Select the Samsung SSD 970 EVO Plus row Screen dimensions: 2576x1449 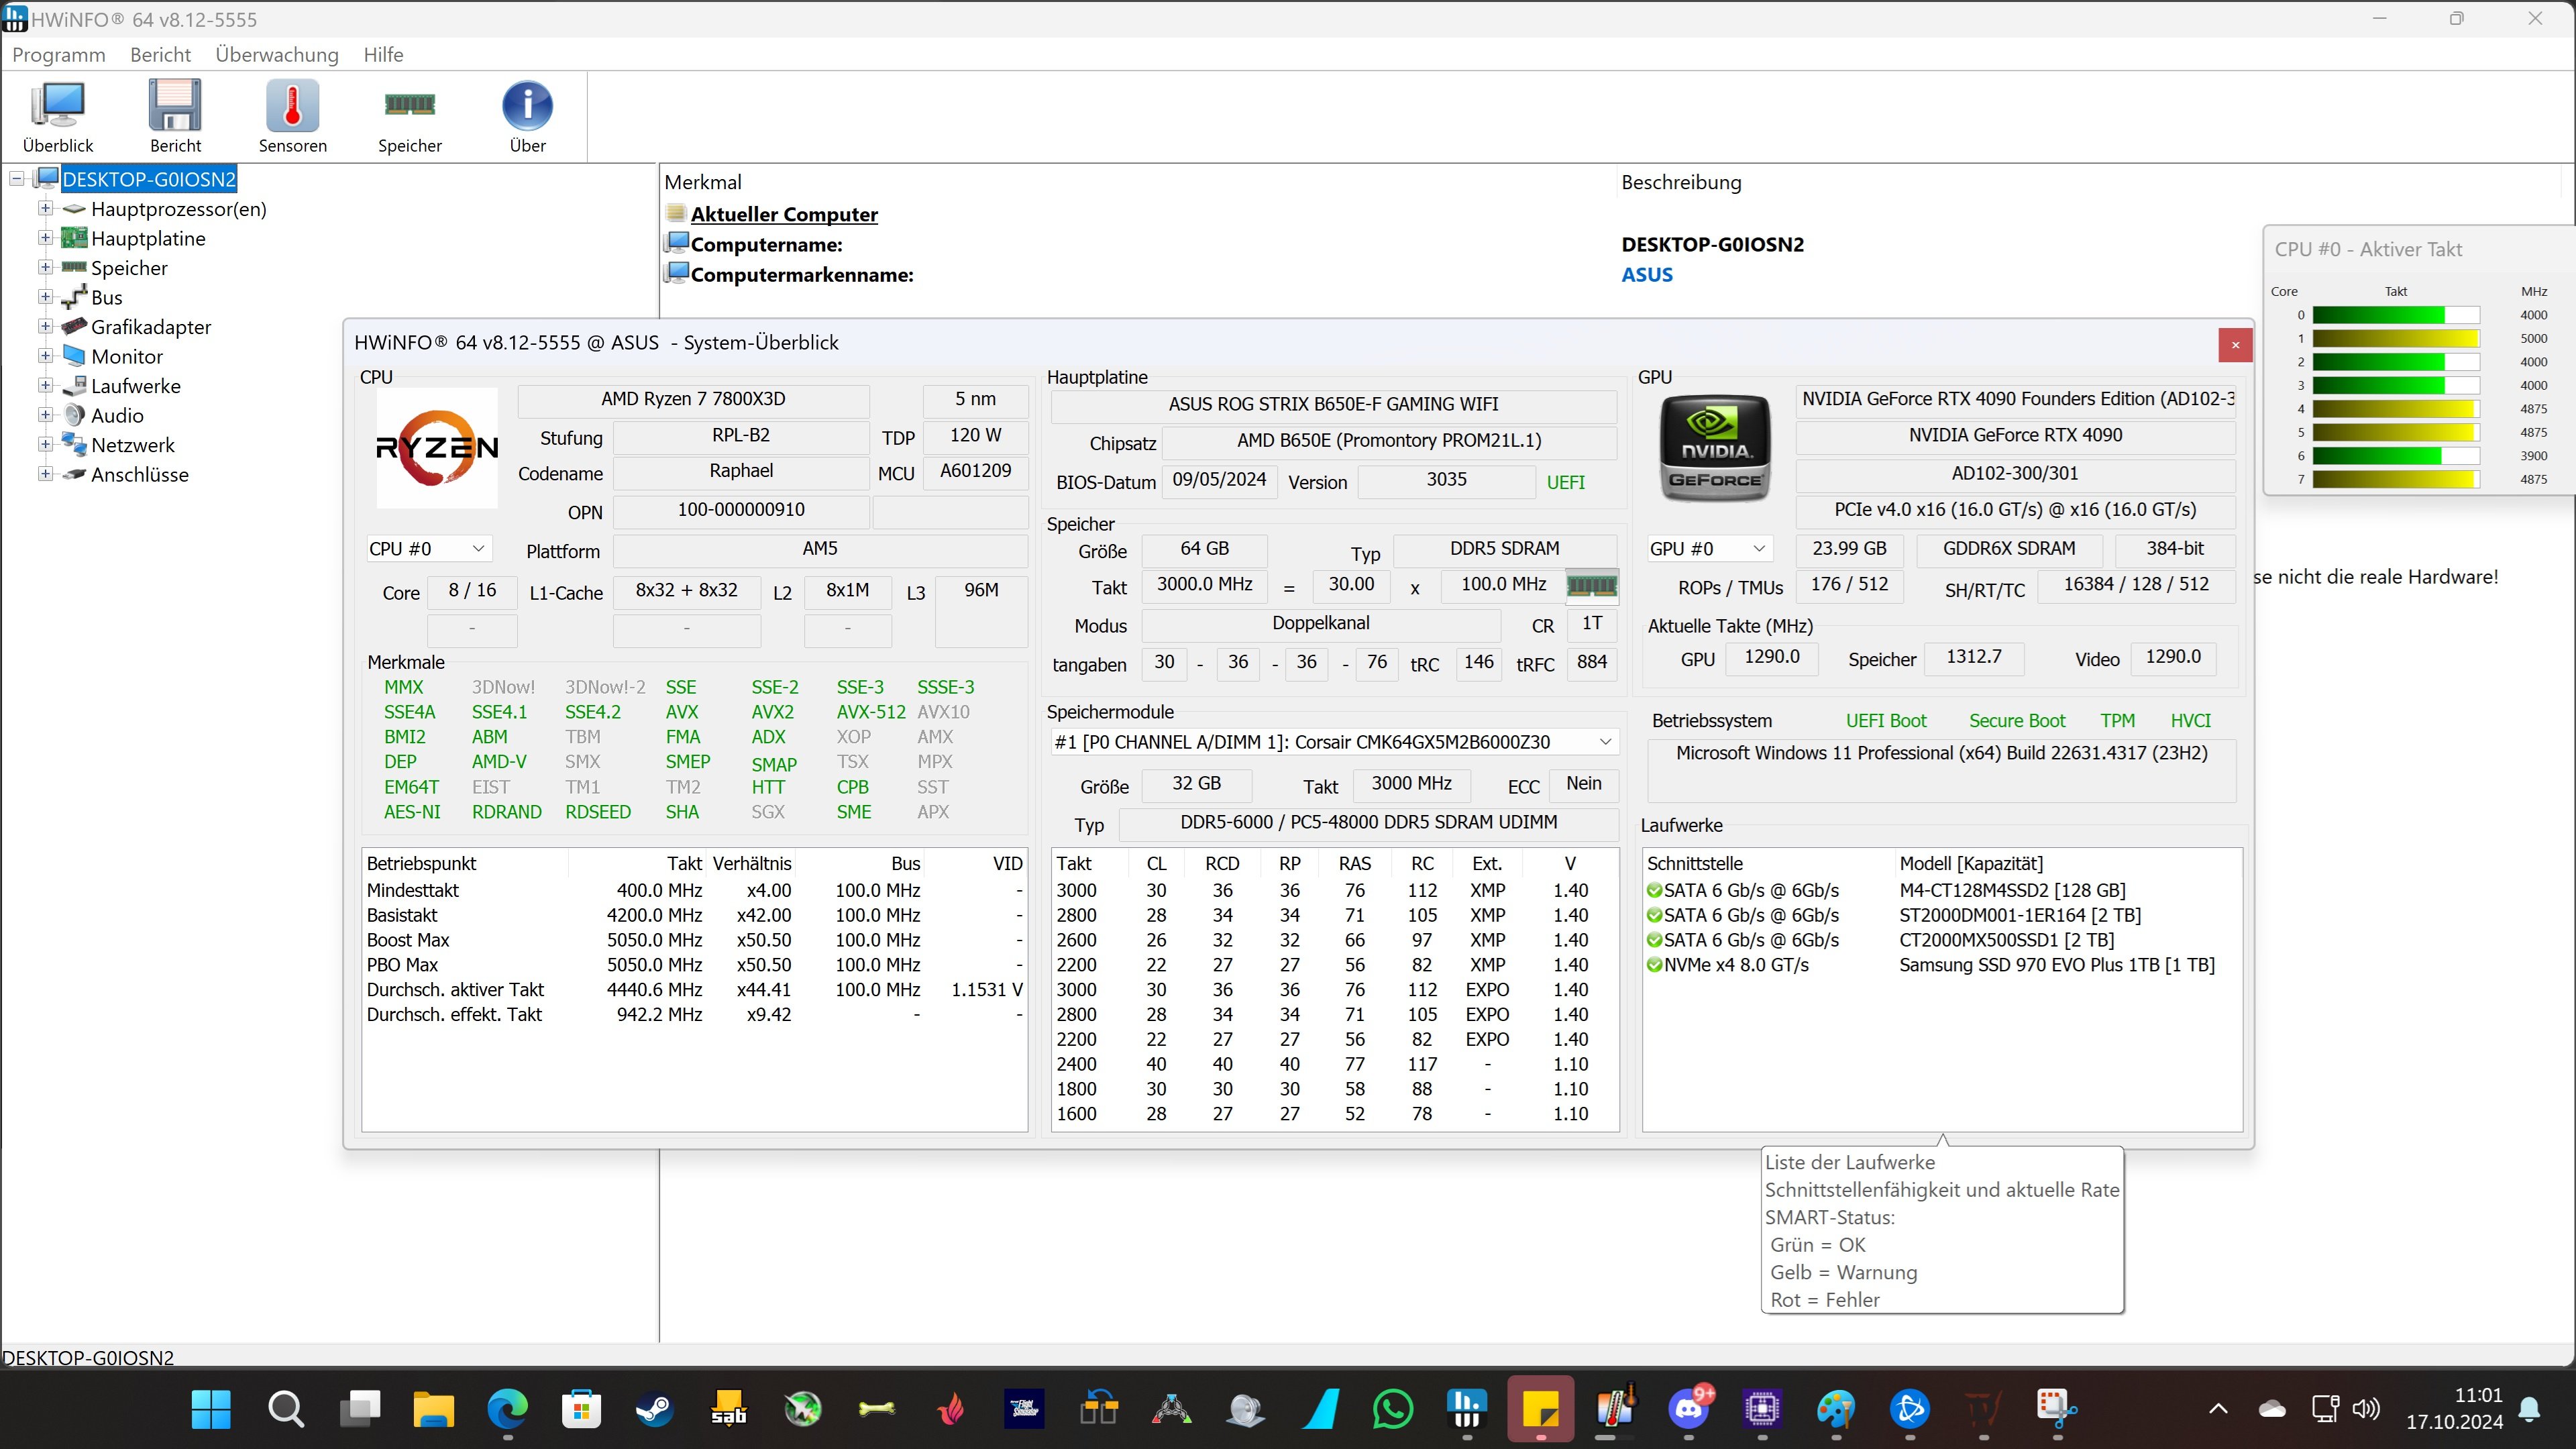[x=2056, y=965]
